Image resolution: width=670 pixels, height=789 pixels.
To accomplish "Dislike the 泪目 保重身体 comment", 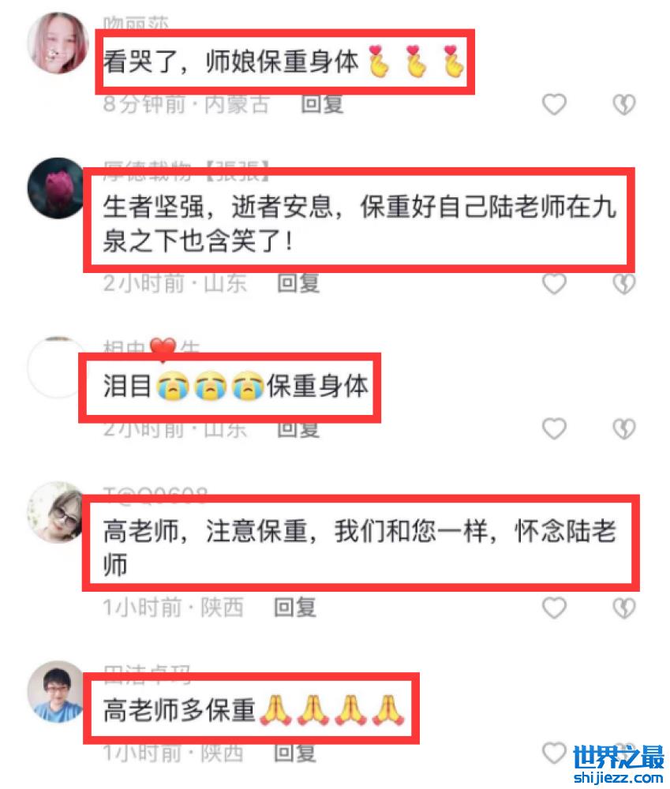I will click(x=624, y=428).
